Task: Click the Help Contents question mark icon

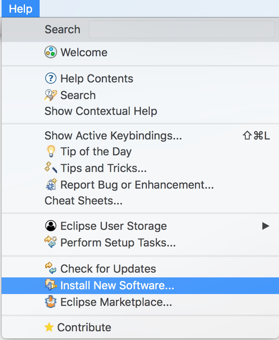Action: point(51,78)
